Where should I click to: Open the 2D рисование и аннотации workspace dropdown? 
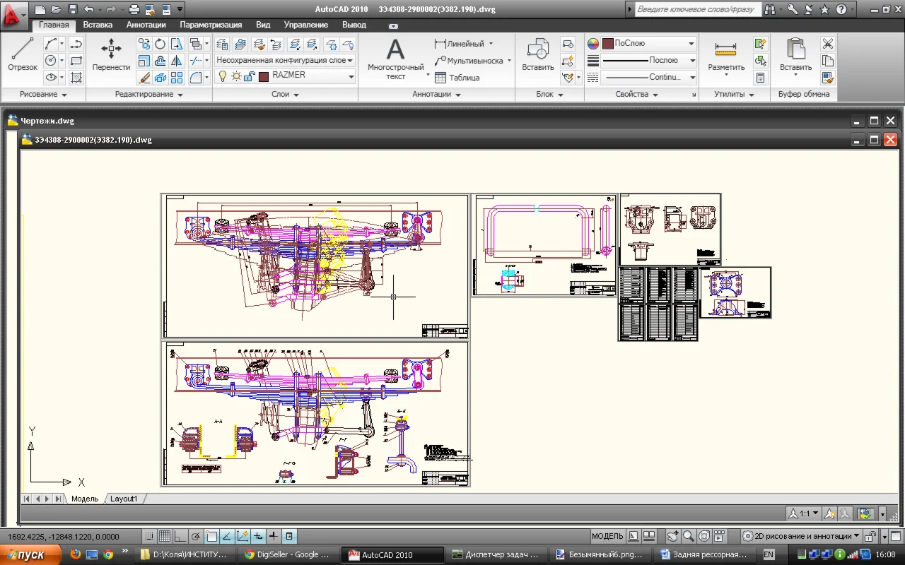[856, 536]
